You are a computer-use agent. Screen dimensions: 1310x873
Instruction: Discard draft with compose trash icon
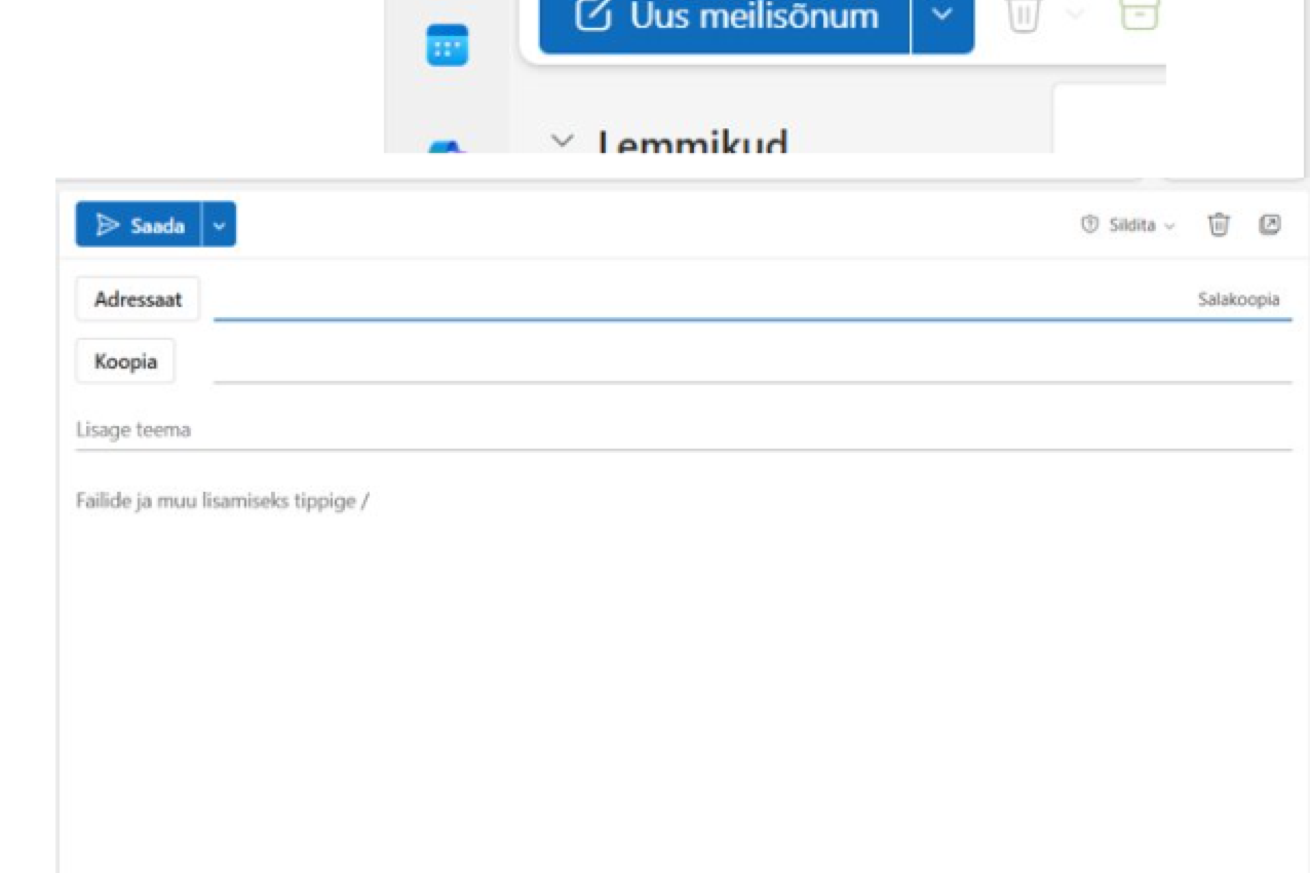(x=1218, y=225)
